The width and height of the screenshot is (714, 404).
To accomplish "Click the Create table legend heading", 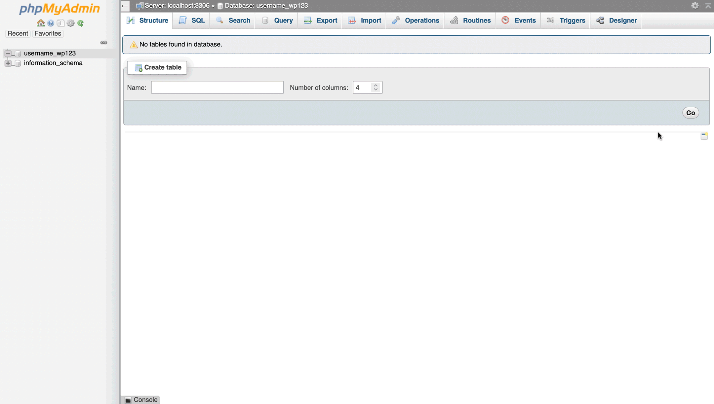I will (x=157, y=67).
